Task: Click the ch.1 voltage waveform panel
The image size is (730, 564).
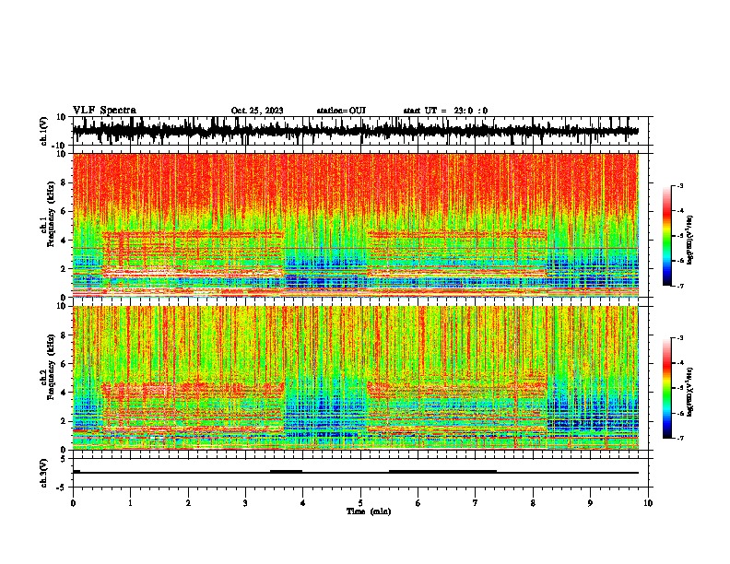Action: coord(360,131)
